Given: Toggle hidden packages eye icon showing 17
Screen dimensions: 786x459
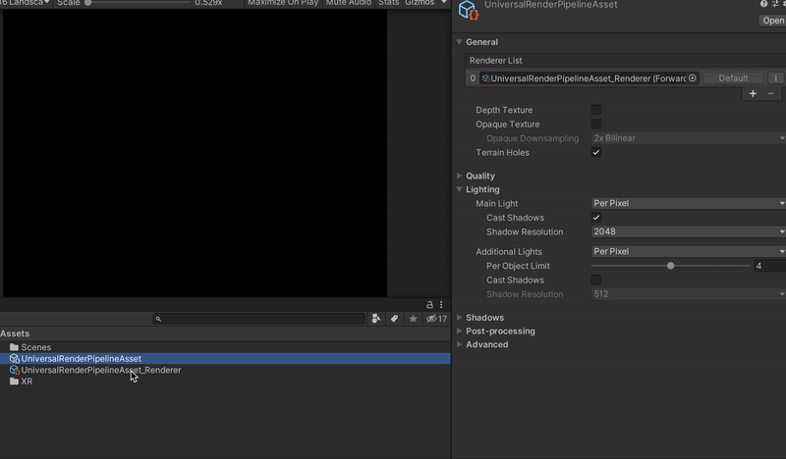Looking at the screenshot, I should point(436,319).
